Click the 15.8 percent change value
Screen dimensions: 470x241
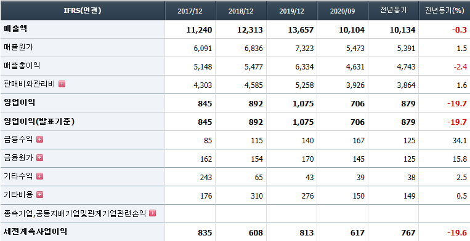460,159
